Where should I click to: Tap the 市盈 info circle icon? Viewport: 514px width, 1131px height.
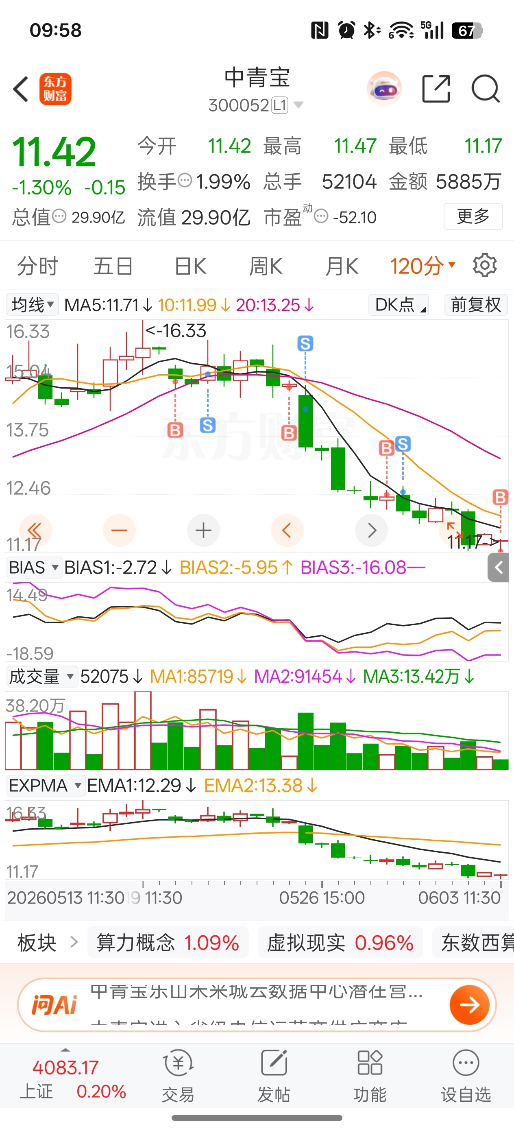321,216
